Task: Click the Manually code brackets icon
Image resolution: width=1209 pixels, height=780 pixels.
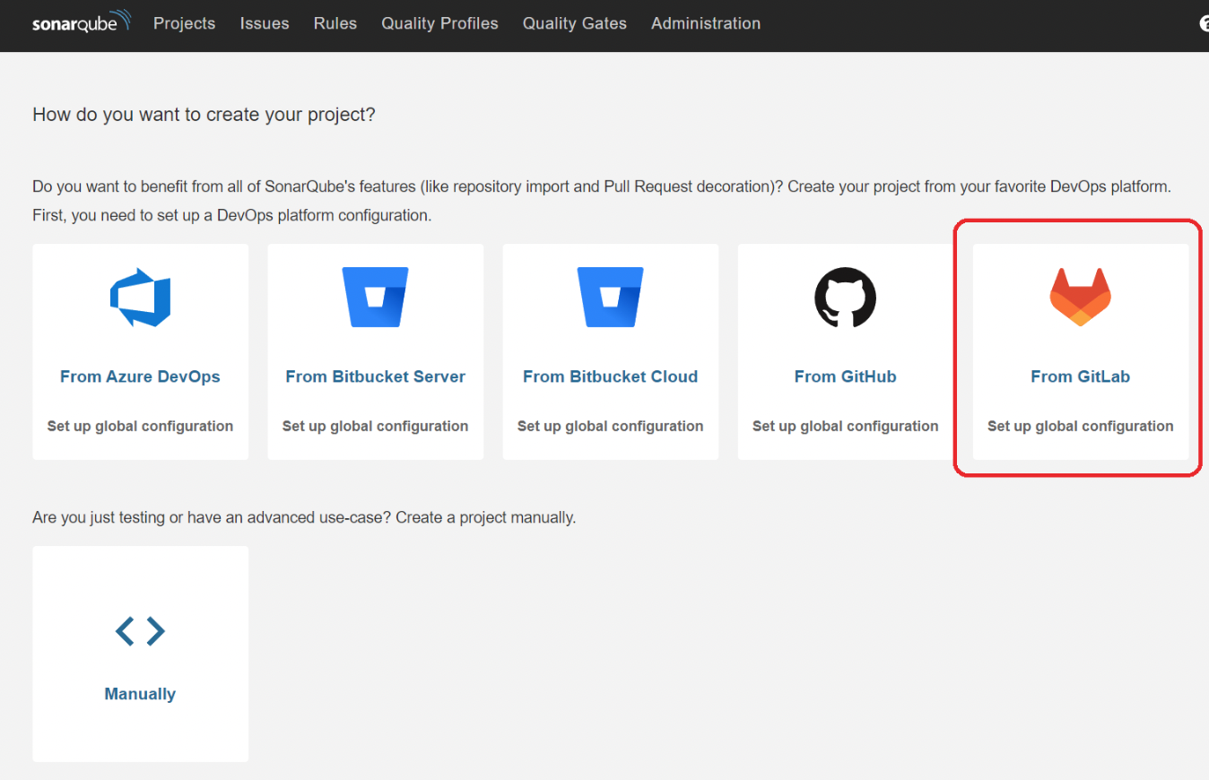Action: 140,631
